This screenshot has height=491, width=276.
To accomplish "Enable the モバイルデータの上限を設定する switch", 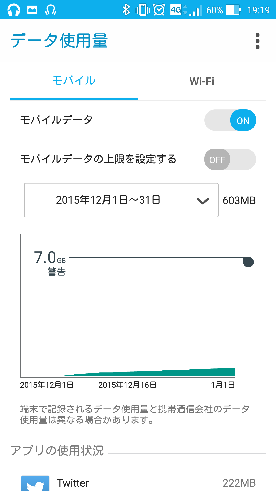I will pyautogui.click(x=230, y=159).
